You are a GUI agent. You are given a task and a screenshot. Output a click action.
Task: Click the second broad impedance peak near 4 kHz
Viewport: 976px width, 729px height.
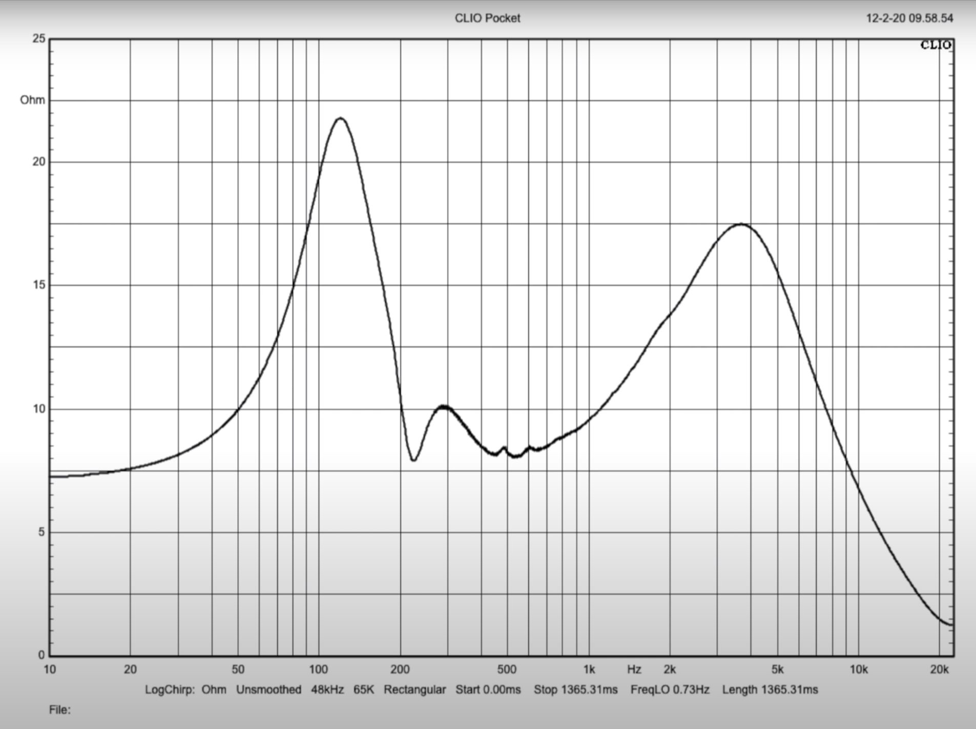(741, 224)
